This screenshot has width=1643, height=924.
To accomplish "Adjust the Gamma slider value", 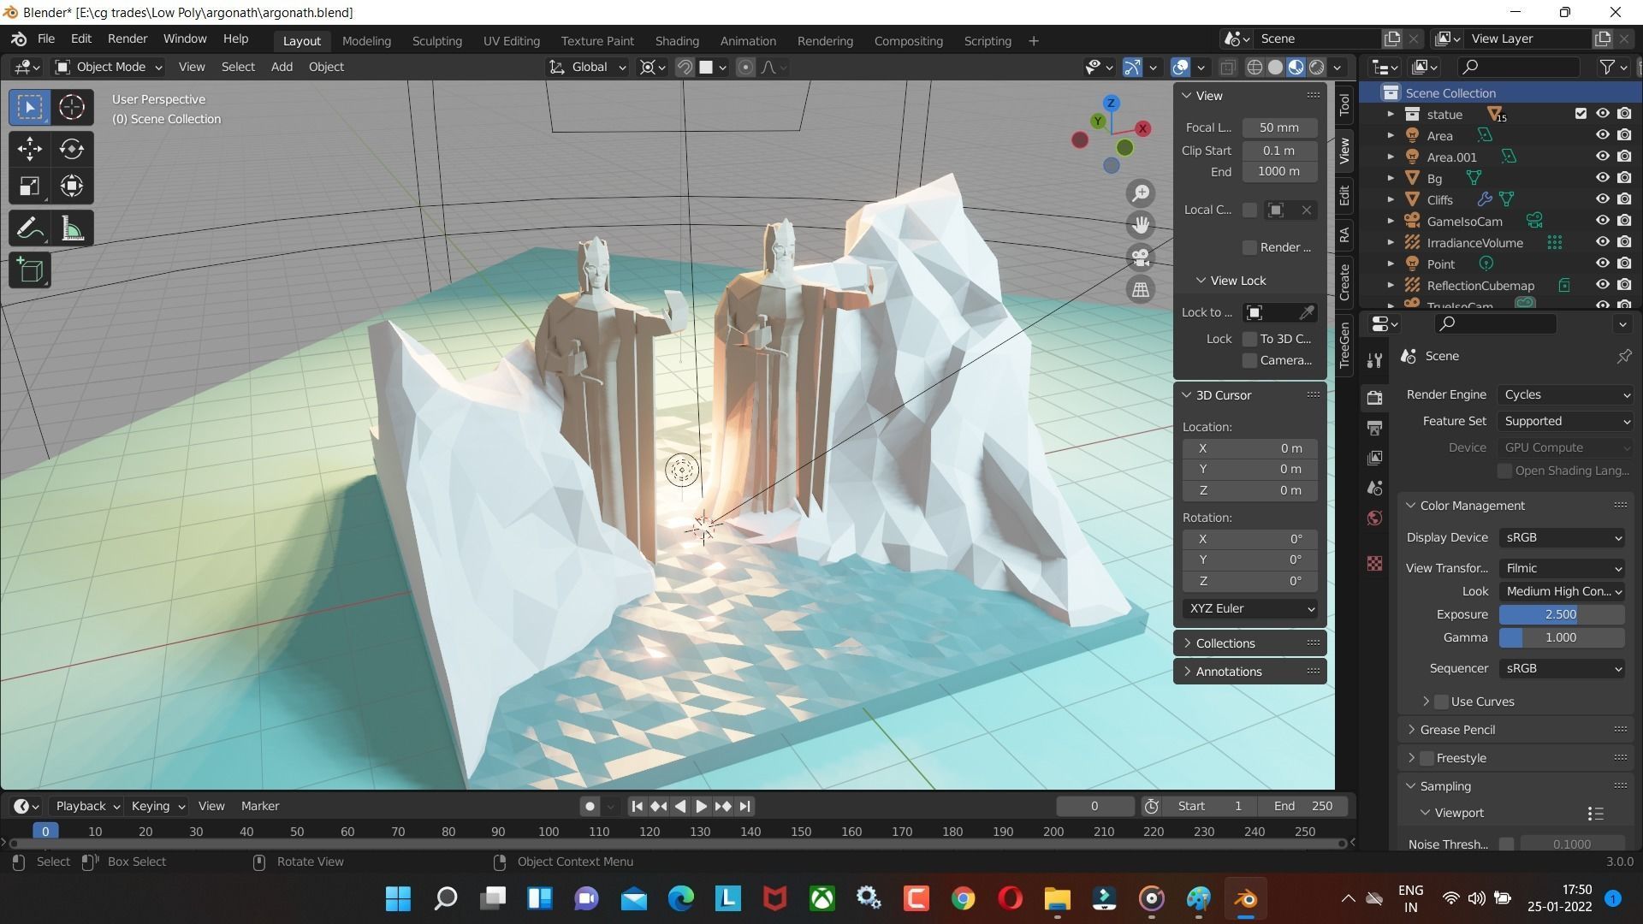I will [1561, 637].
